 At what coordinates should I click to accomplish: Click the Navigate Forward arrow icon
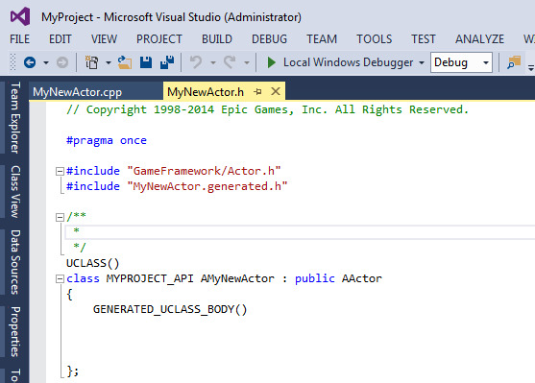point(62,62)
